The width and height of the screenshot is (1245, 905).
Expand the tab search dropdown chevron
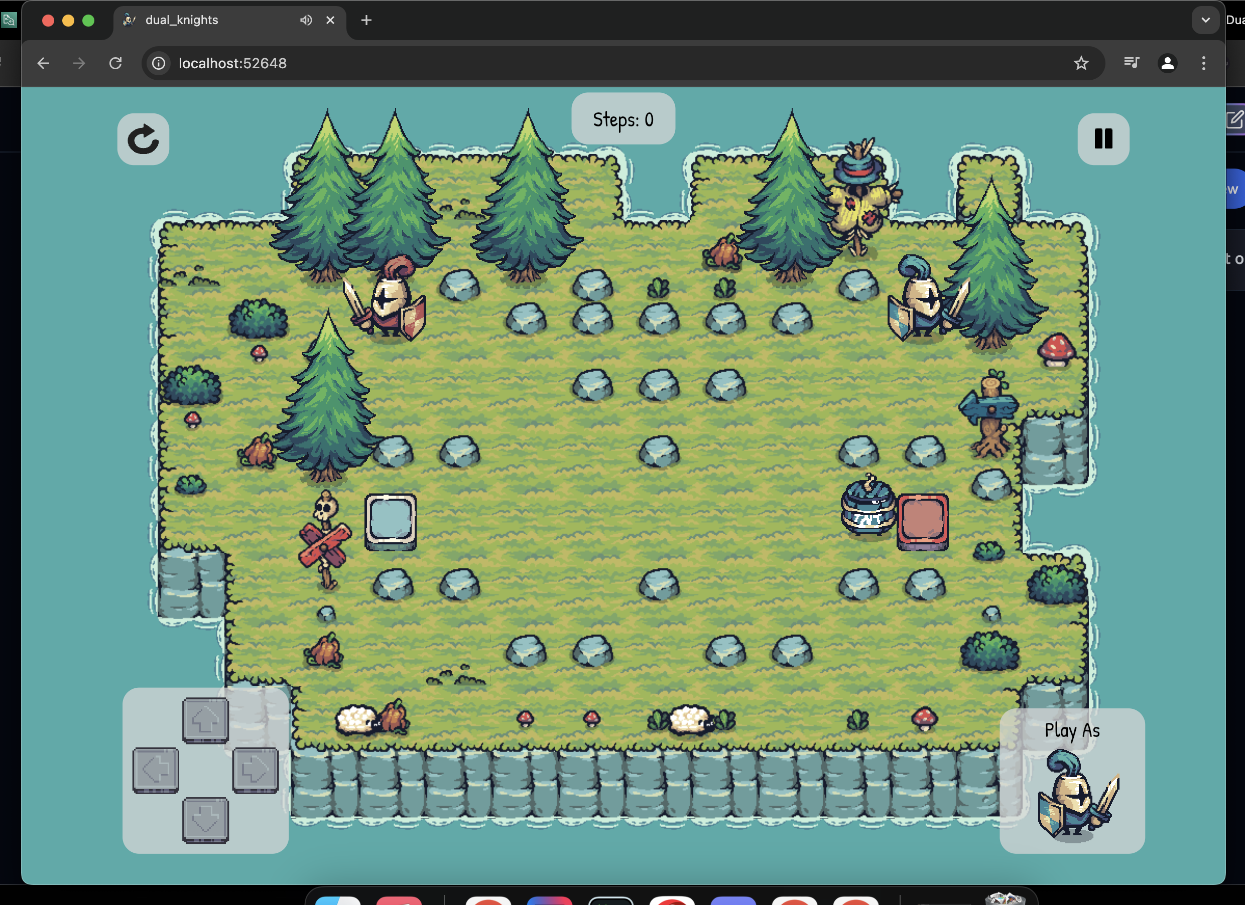1205,20
